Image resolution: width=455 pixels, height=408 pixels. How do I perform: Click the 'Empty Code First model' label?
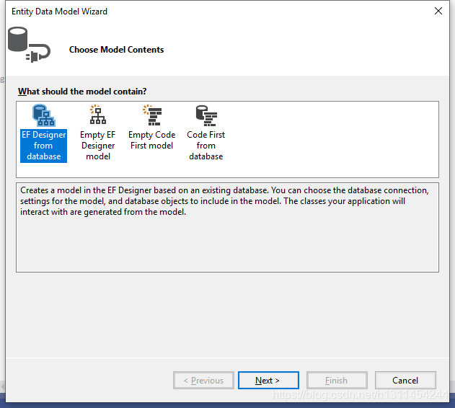(x=151, y=140)
